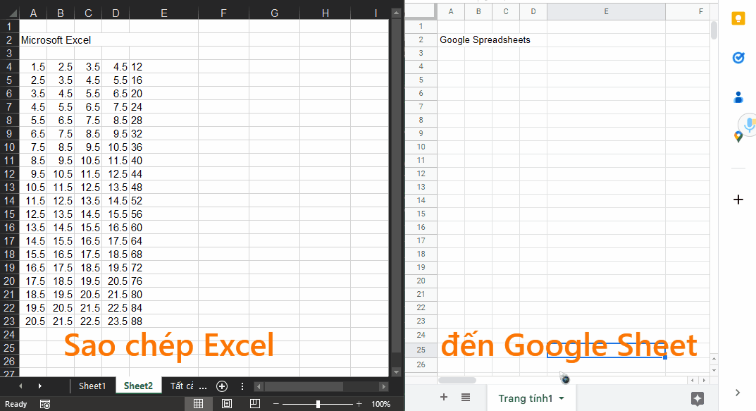The width and height of the screenshot is (756, 411).
Task: Select Excel cell with value 88
Action: point(164,321)
